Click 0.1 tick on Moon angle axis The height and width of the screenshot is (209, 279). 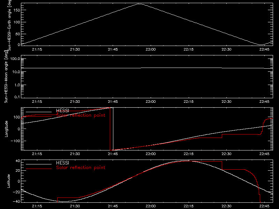point(17,97)
